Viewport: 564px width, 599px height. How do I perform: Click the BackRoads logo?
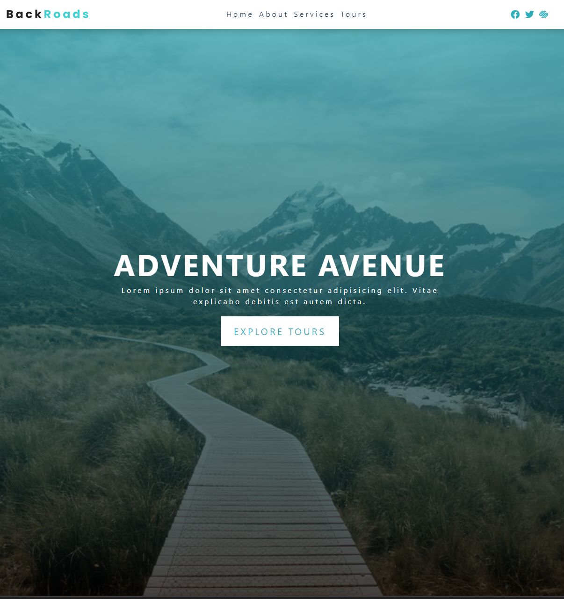(47, 14)
